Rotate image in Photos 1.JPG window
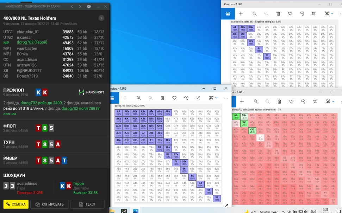This screenshot has width=342, height=213. point(186,98)
